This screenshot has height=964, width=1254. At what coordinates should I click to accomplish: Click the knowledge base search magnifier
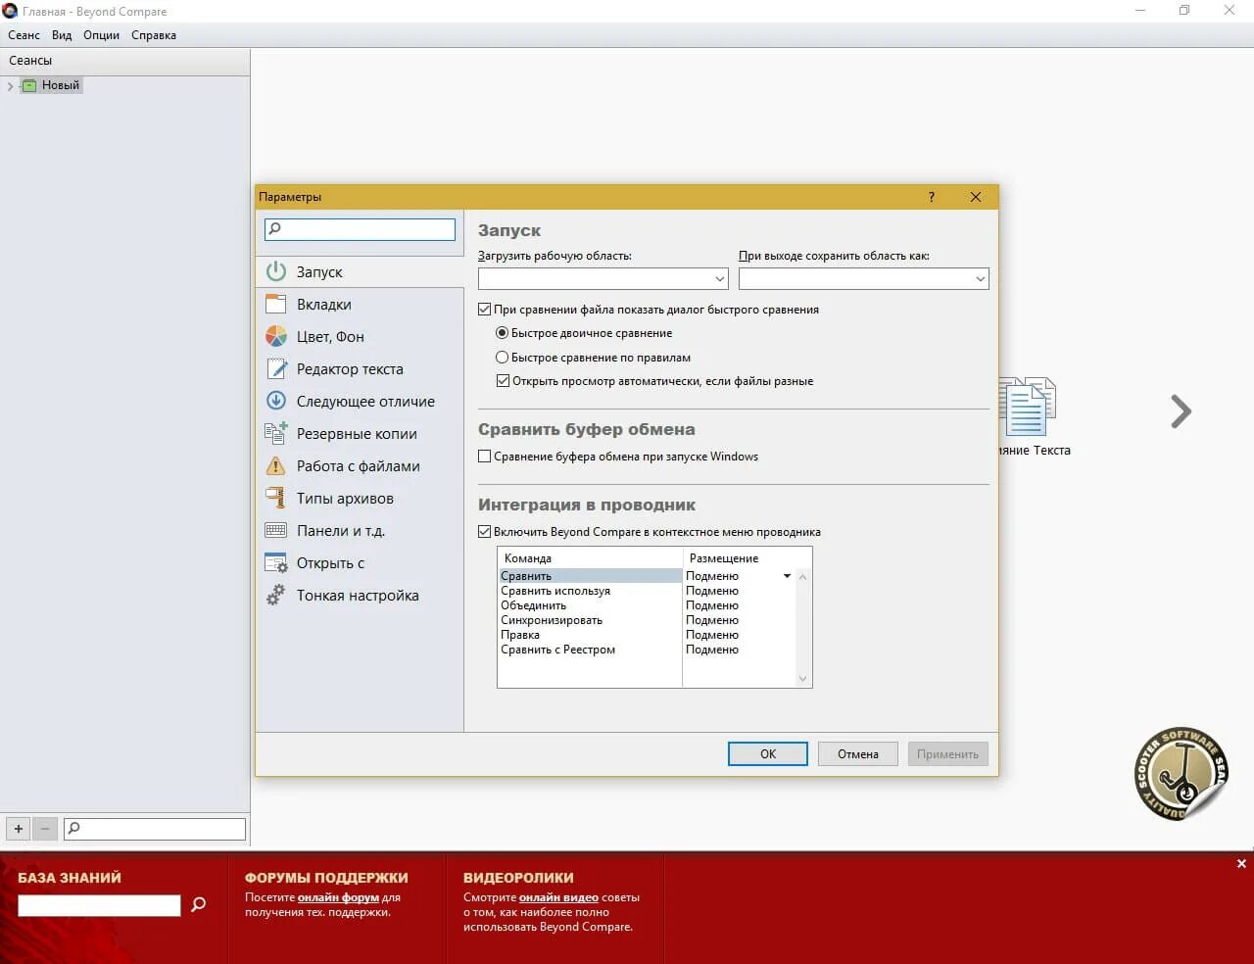pos(199,904)
